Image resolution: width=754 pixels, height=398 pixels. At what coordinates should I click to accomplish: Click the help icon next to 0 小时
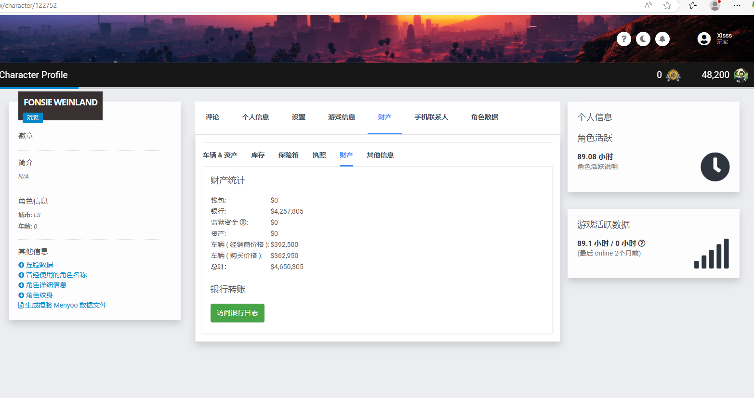pyautogui.click(x=642, y=244)
